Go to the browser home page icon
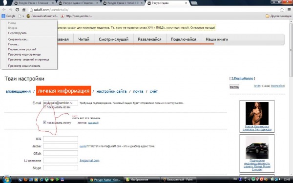Image resolution: width=293 pixels, height=183 pixels. (x=24, y=10)
